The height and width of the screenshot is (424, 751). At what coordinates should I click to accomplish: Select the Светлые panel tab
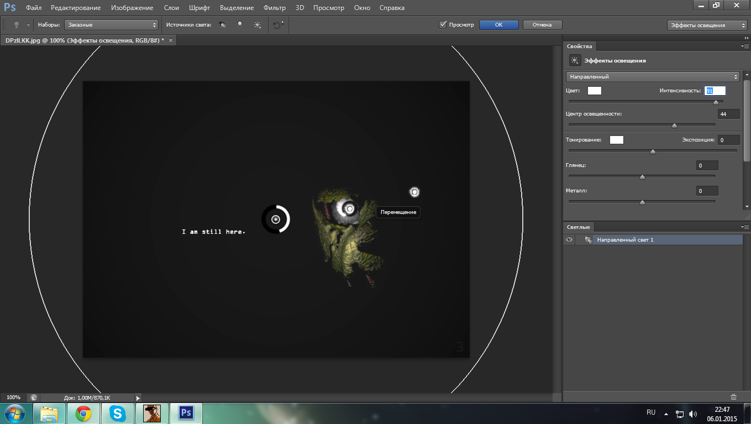coord(579,227)
